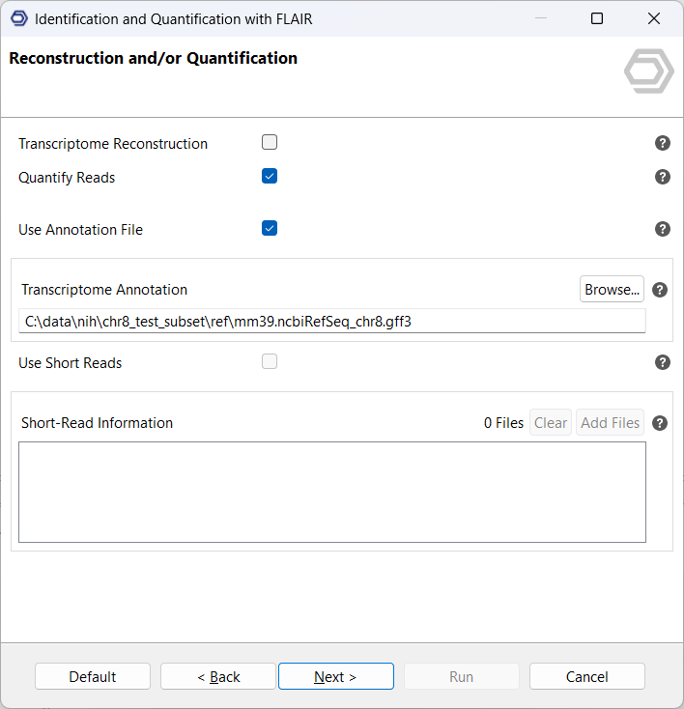
Task: Cancel the FLAIR wizard
Action: point(586,676)
